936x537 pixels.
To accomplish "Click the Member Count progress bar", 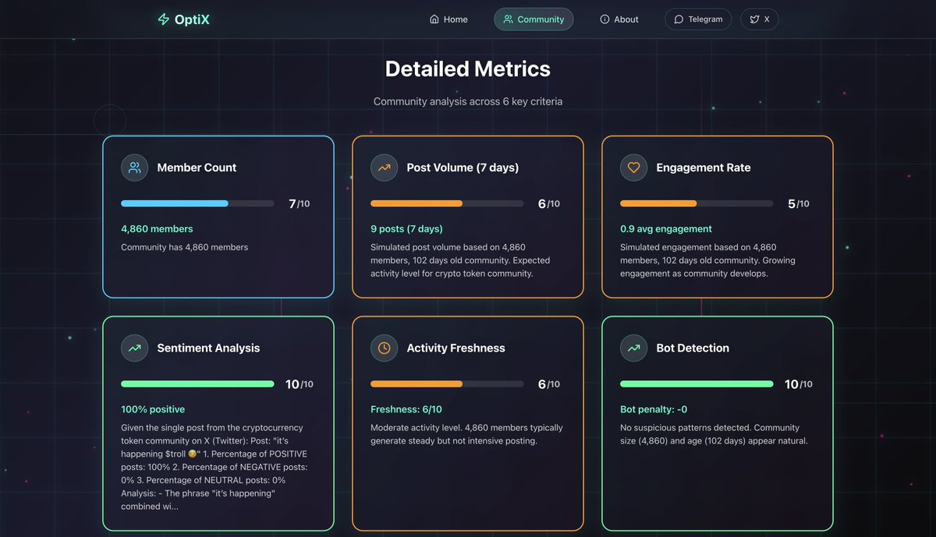I will pyautogui.click(x=197, y=203).
